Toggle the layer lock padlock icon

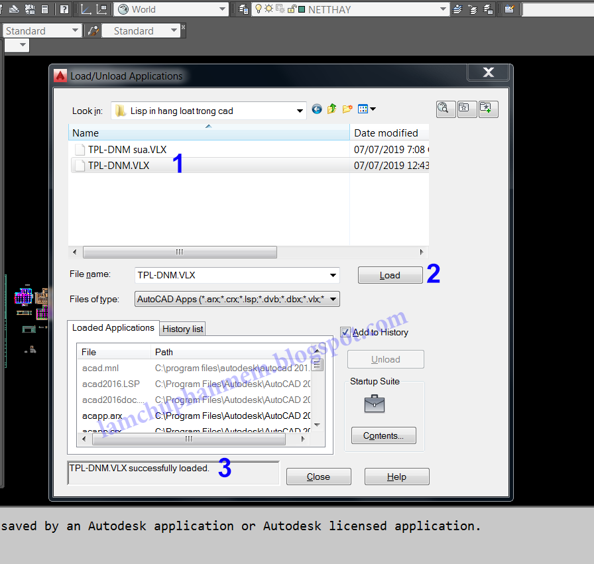(292, 9)
